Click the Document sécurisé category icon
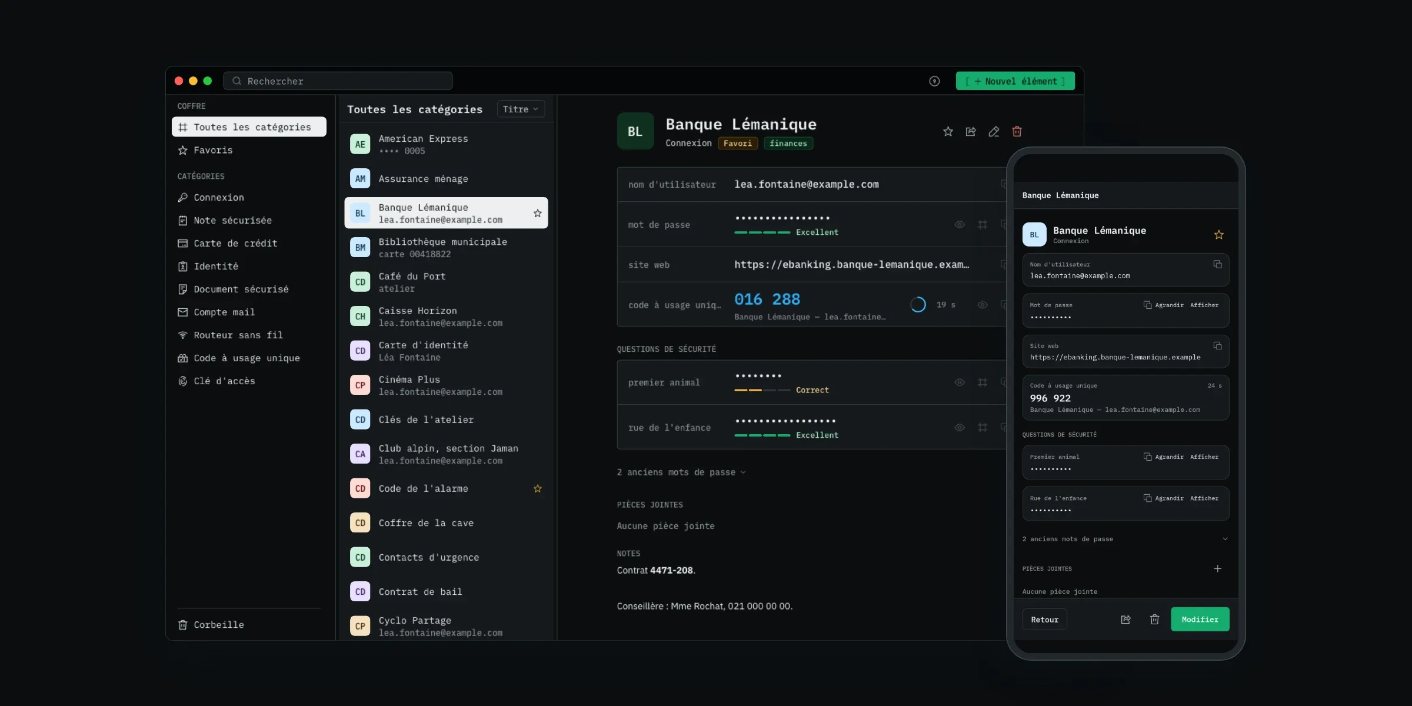 183,289
